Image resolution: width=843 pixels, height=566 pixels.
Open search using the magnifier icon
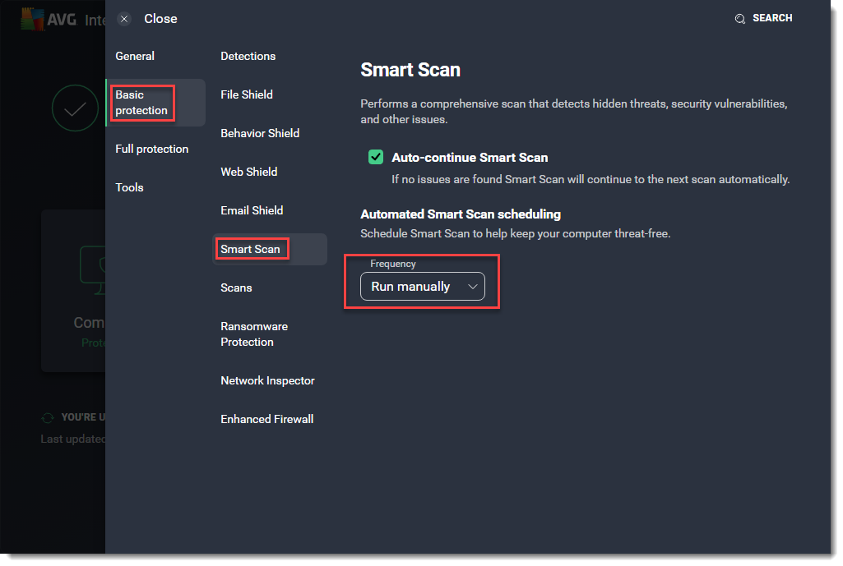[741, 17]
